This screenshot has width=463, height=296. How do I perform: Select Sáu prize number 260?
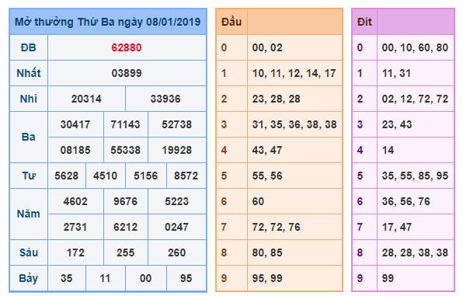click(176, 252)
